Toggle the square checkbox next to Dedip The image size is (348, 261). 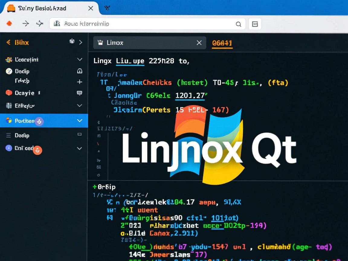coord(79,135)
